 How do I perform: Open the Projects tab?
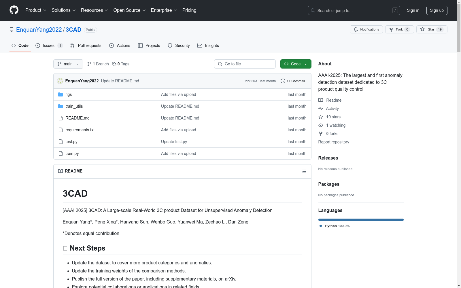click(x=149, y=46)
